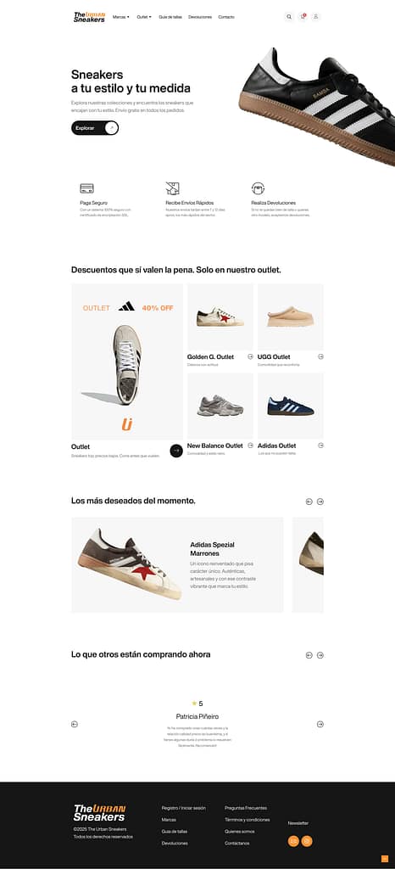395x869 pixels.
Task: Click the Explorar button
Action: 95,128
